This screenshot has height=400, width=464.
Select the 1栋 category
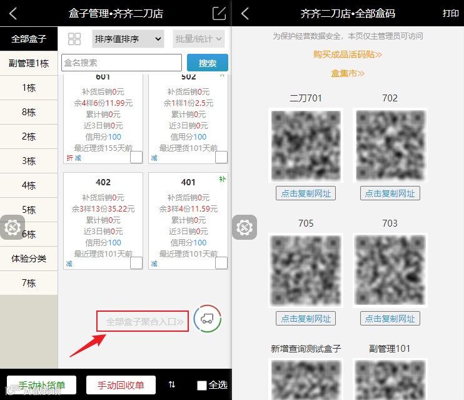click(29, 88)
